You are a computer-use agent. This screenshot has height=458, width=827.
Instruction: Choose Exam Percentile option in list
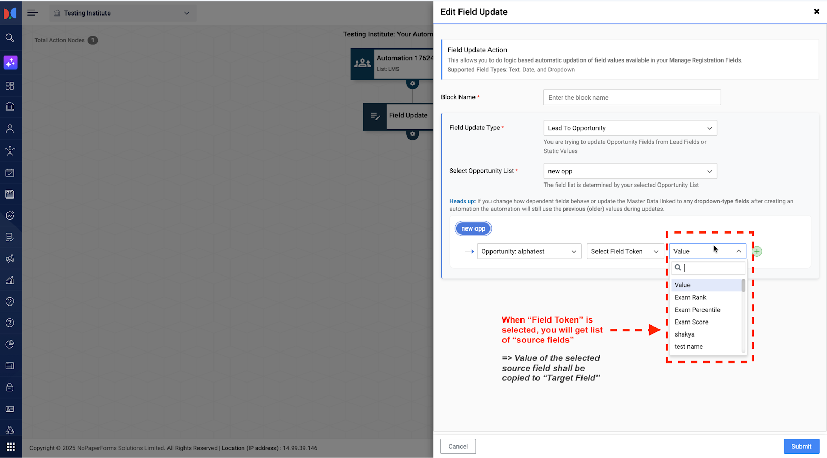point(697,310)
